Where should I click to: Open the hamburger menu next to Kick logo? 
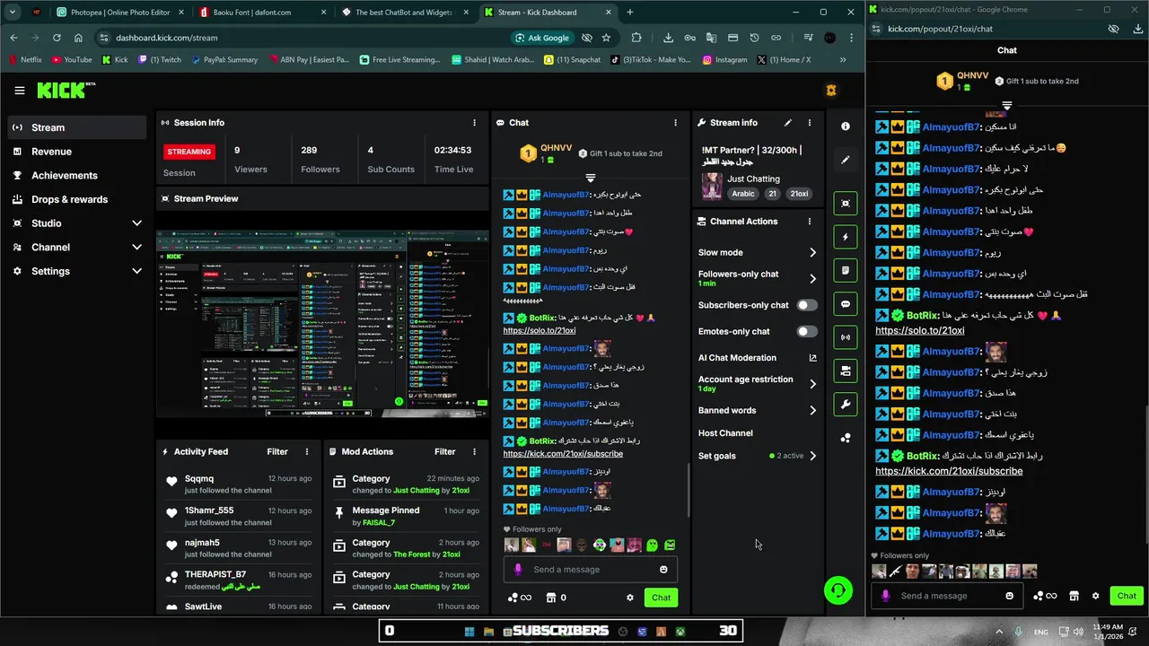(x=20, y=91)
